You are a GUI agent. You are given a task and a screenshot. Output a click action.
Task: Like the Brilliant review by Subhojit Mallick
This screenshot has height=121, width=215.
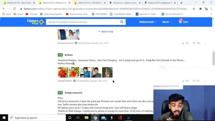click(183, 81)
